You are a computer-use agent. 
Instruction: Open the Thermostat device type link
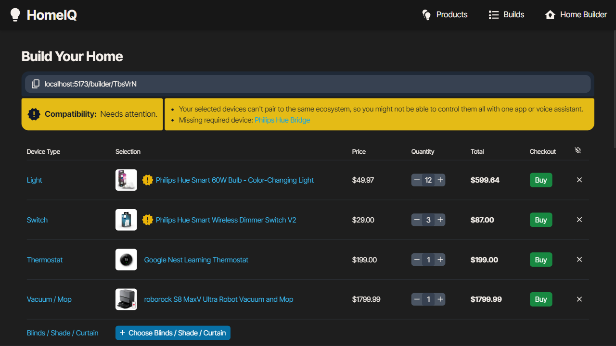[x=45, y=260]
